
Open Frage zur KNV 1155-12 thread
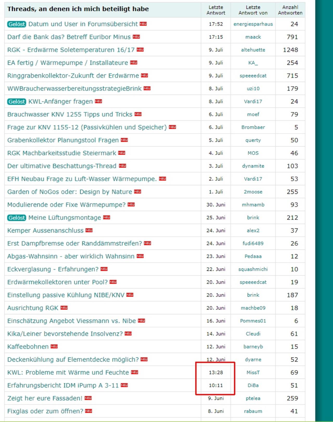point(87,127)
